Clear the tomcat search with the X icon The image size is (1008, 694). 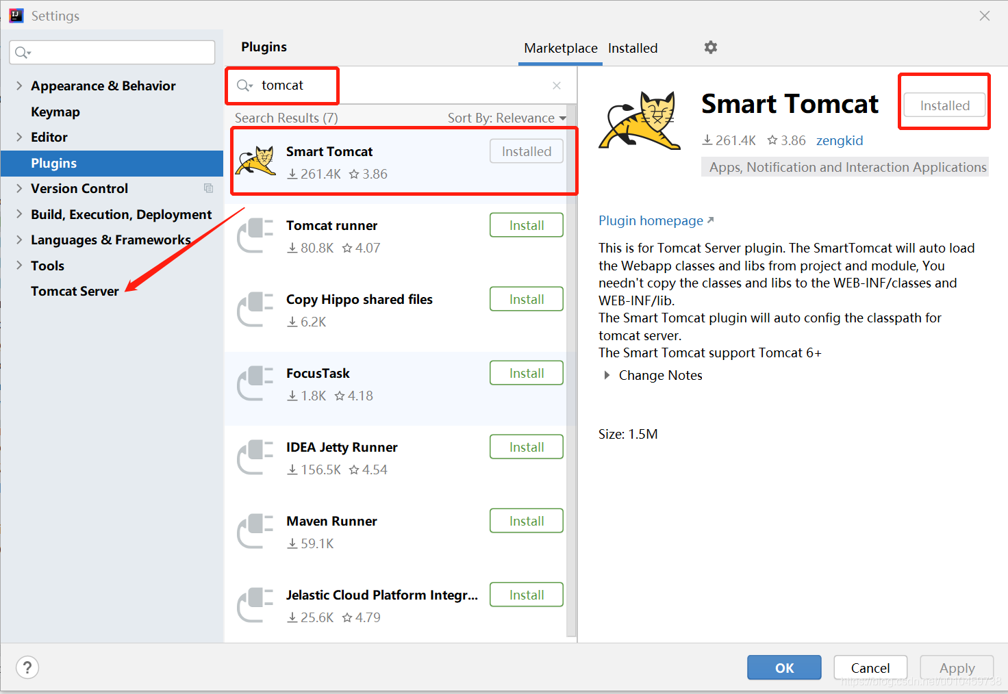pos(557,86)
